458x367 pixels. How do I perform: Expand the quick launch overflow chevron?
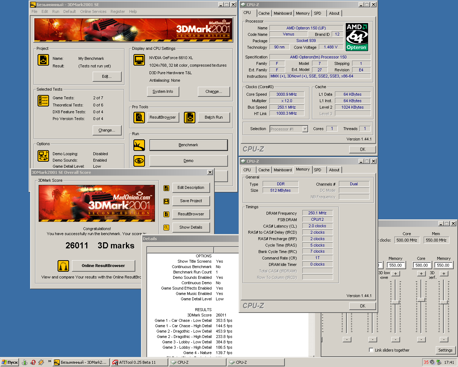[49, 362]
